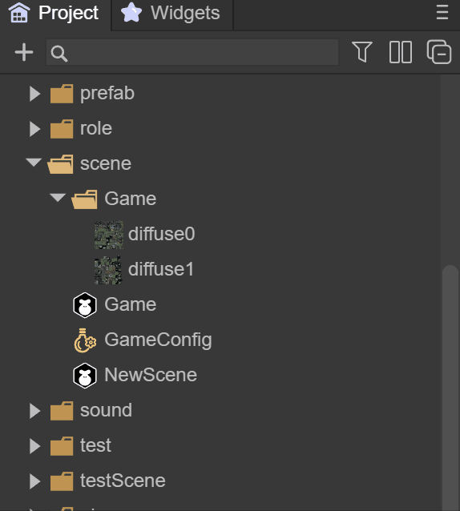The image size is (460, 511).
Task: Click in the asset search field
Action: click(192, 52)
